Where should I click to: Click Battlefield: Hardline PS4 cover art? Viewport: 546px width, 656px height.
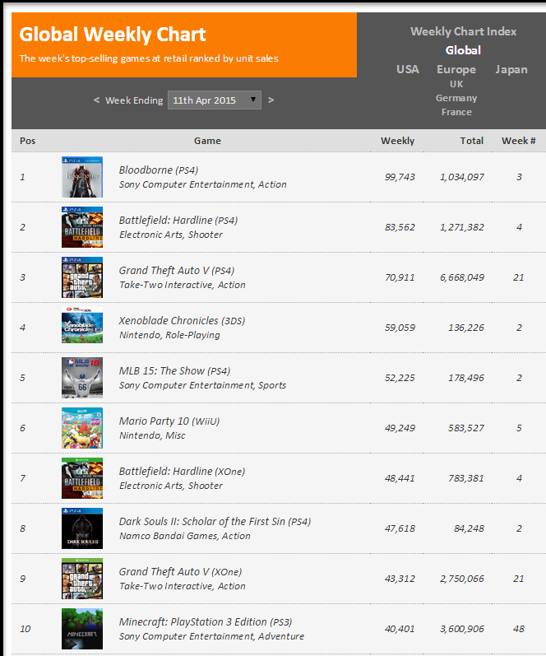tap(82, 227)
